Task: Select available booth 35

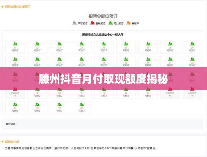Action: [x=126, y=62]
